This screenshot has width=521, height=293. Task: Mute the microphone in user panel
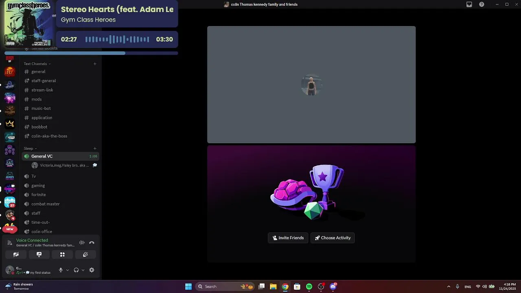coord(61,270)
